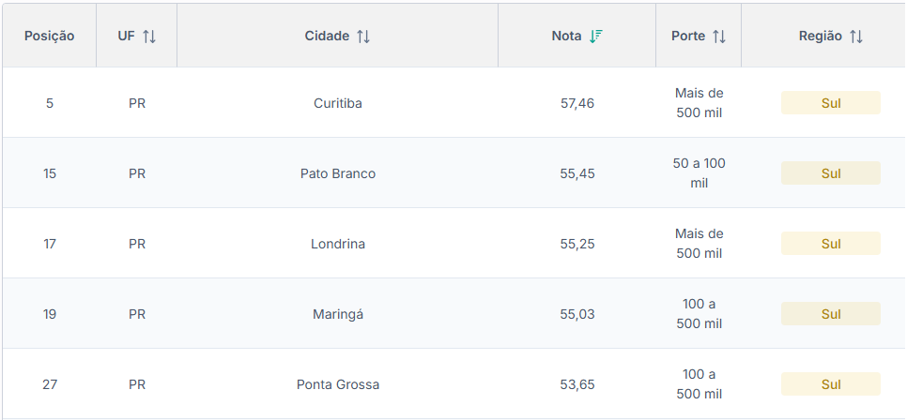Select the Ponta Grossa row entry

tap(338, 384)
